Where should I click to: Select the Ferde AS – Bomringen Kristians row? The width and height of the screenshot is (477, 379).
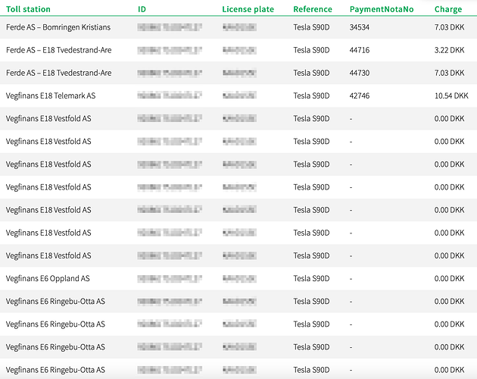coord(238,27)
